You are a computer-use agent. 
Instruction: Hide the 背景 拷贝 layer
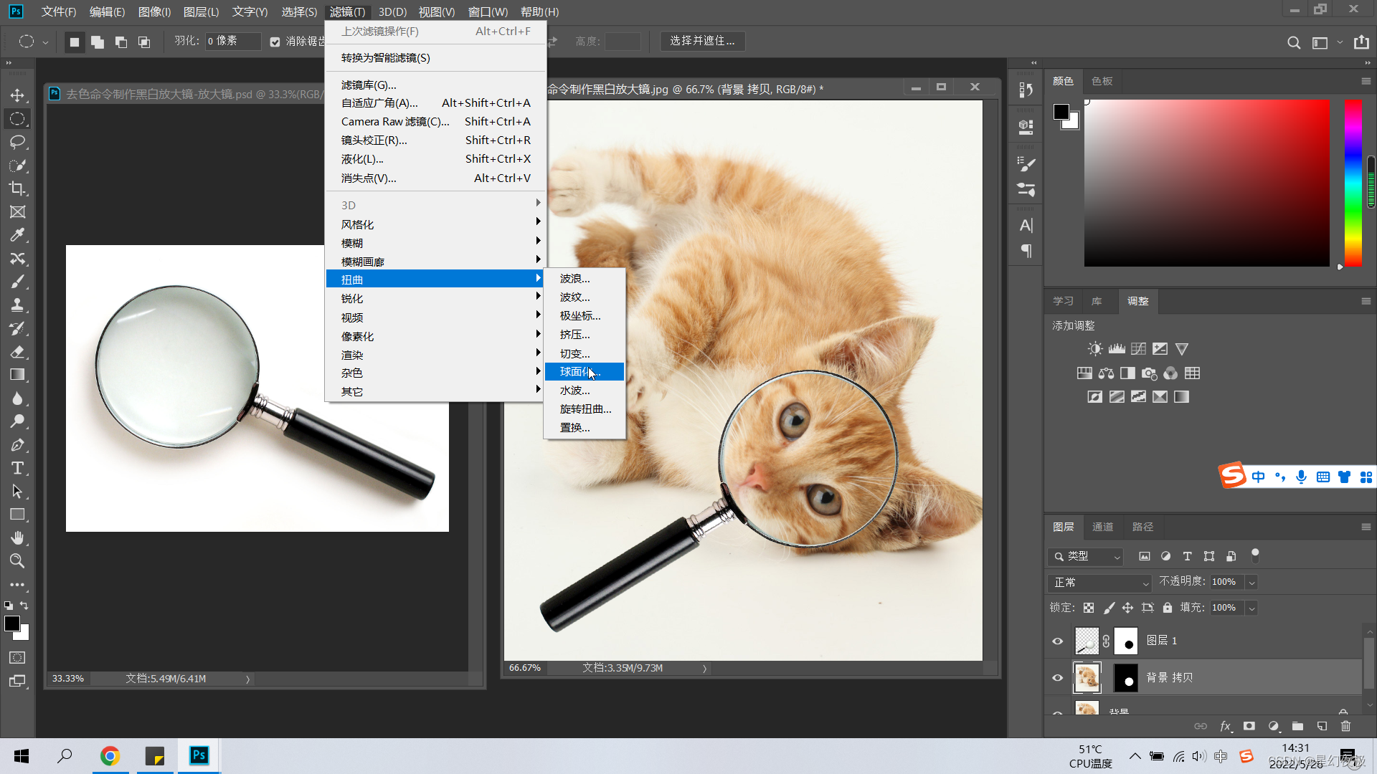coord(1057,677)
